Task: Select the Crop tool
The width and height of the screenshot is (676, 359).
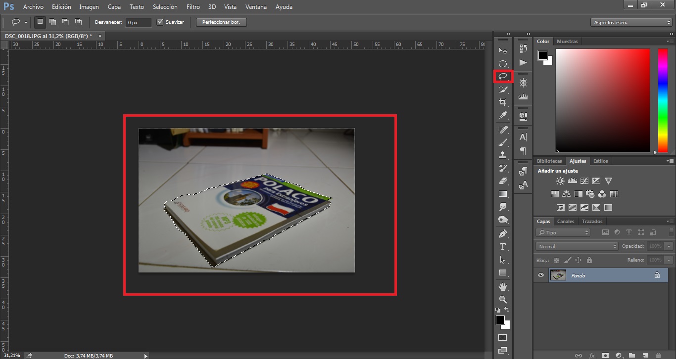Action: [x=503, y=102]
